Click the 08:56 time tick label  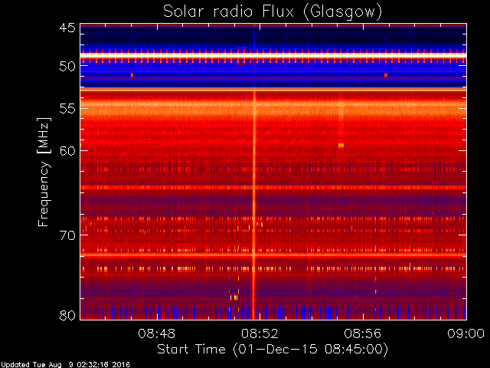pos(362,333)
